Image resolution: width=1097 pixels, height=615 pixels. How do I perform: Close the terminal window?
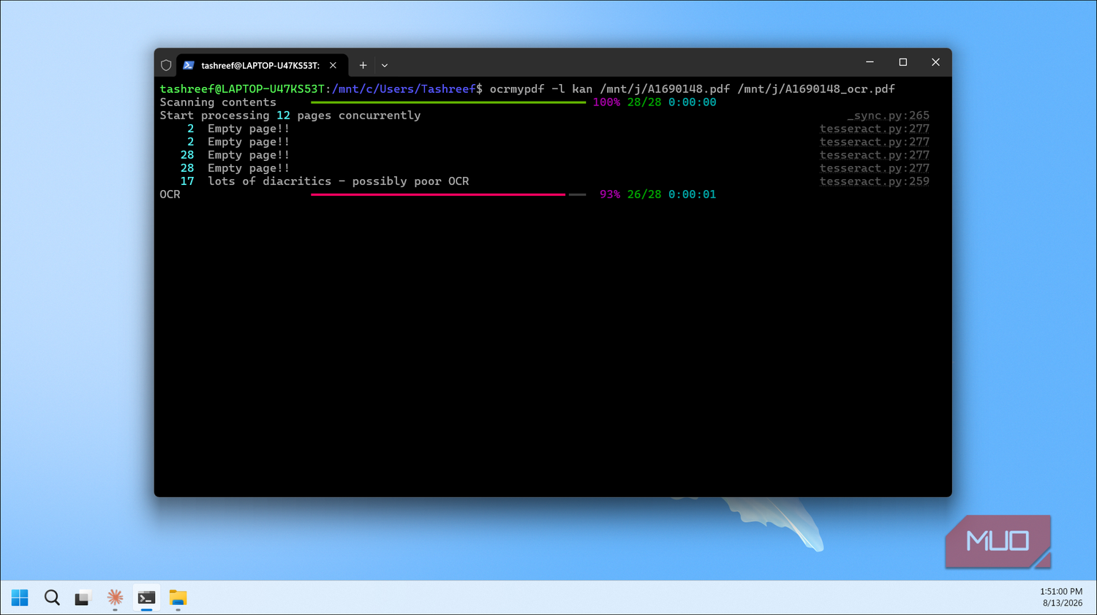tap(935, 62)
